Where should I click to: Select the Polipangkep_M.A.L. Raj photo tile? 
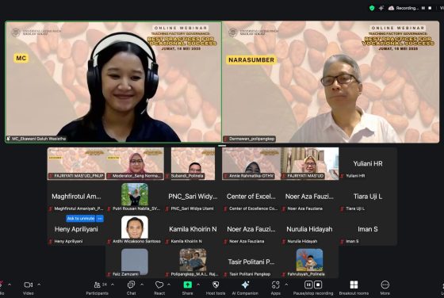(193, 262)
